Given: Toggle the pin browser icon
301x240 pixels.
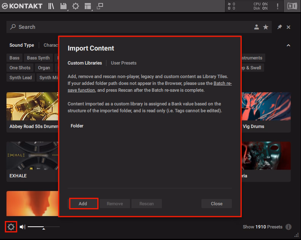Looking at the screenshot, I should 279,27.
